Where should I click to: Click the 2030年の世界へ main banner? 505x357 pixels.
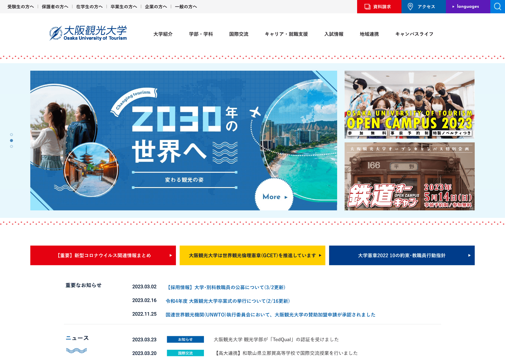pos(184,141)
